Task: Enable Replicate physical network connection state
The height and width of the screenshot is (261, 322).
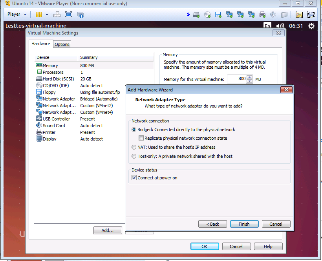Action: click(141, 138)
